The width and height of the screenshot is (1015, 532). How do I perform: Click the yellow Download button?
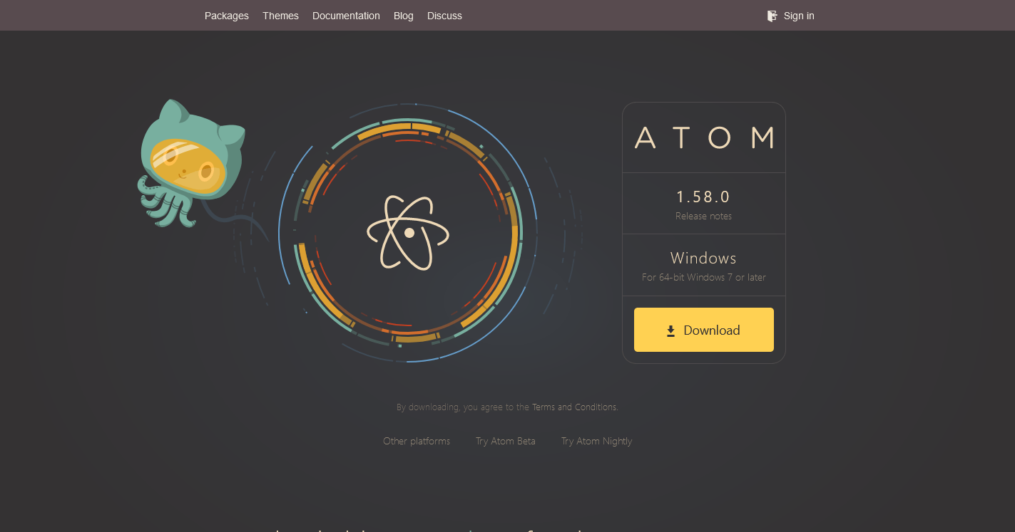[703, 330]
